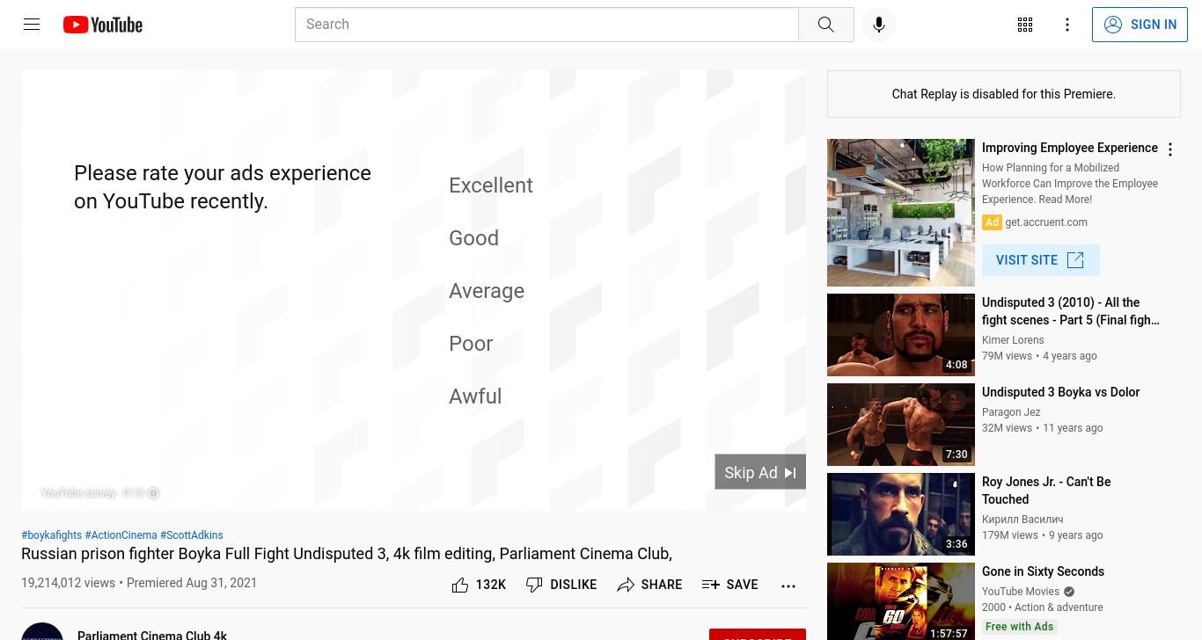The height and width of the screenshot is (640, 1202).
Task: Open get.accruent.com ad link
Action: pyautogui.click(x=1046, y=222)
